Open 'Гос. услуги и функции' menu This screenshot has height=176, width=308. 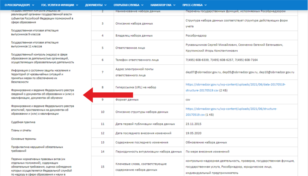tap(60, 5)
